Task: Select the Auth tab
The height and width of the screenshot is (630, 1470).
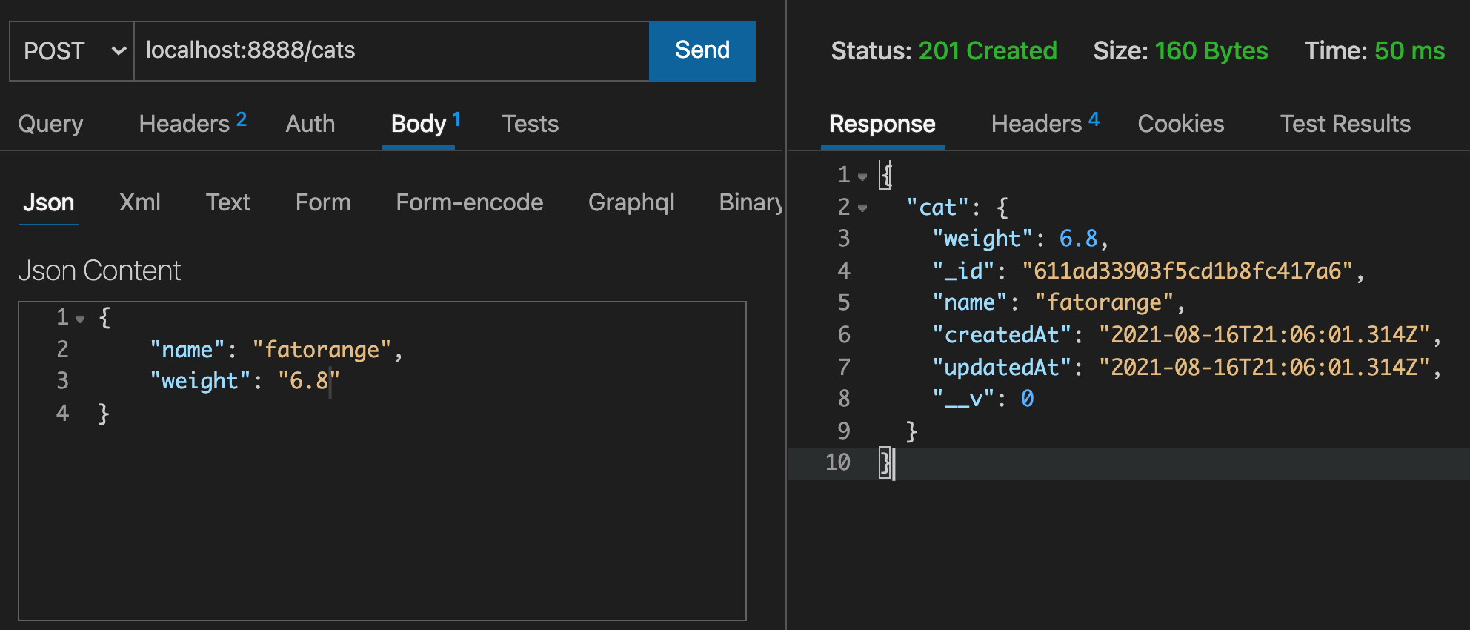Action: click(310, 124)
